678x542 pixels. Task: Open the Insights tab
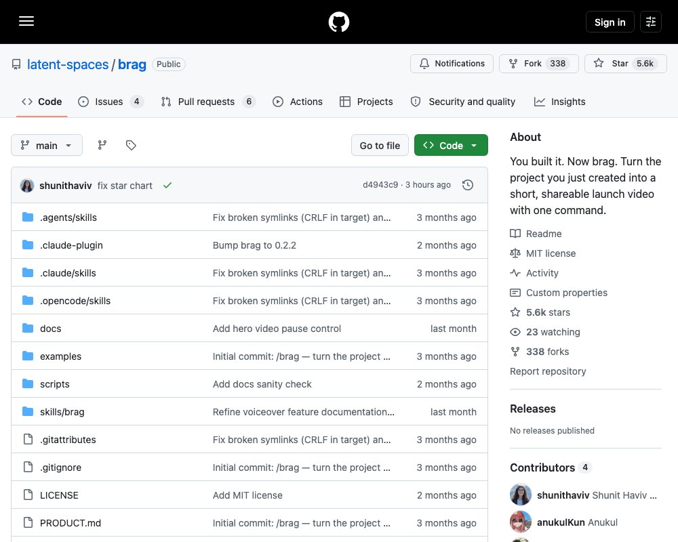click(x=559, y=102)
